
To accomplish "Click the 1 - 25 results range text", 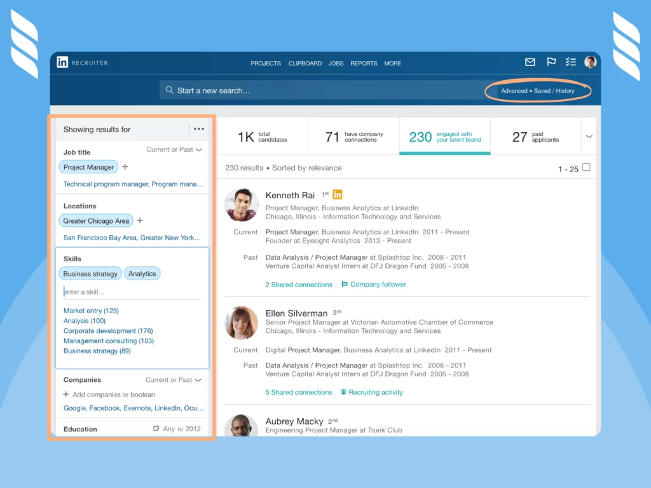I will (568, 169).
